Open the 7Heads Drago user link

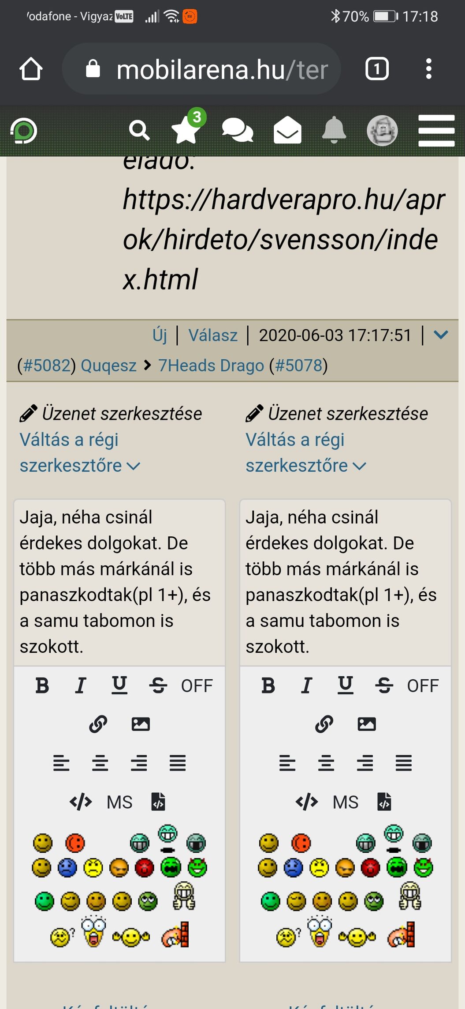(211, 365)
